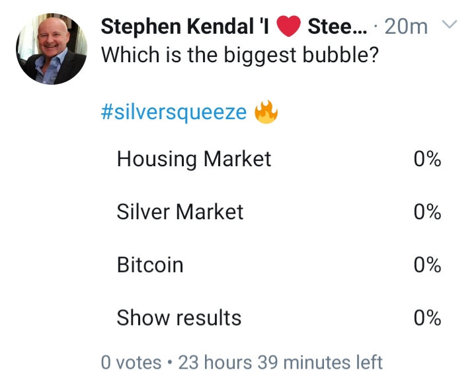The width and height of the screenshot is (476, 380).
Task: Open the tweet's 20m timestamp
Action: [x=406, y=27]
